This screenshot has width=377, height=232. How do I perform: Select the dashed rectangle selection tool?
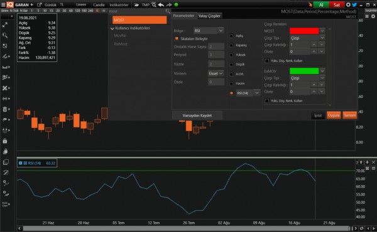(x=6, y=162)
